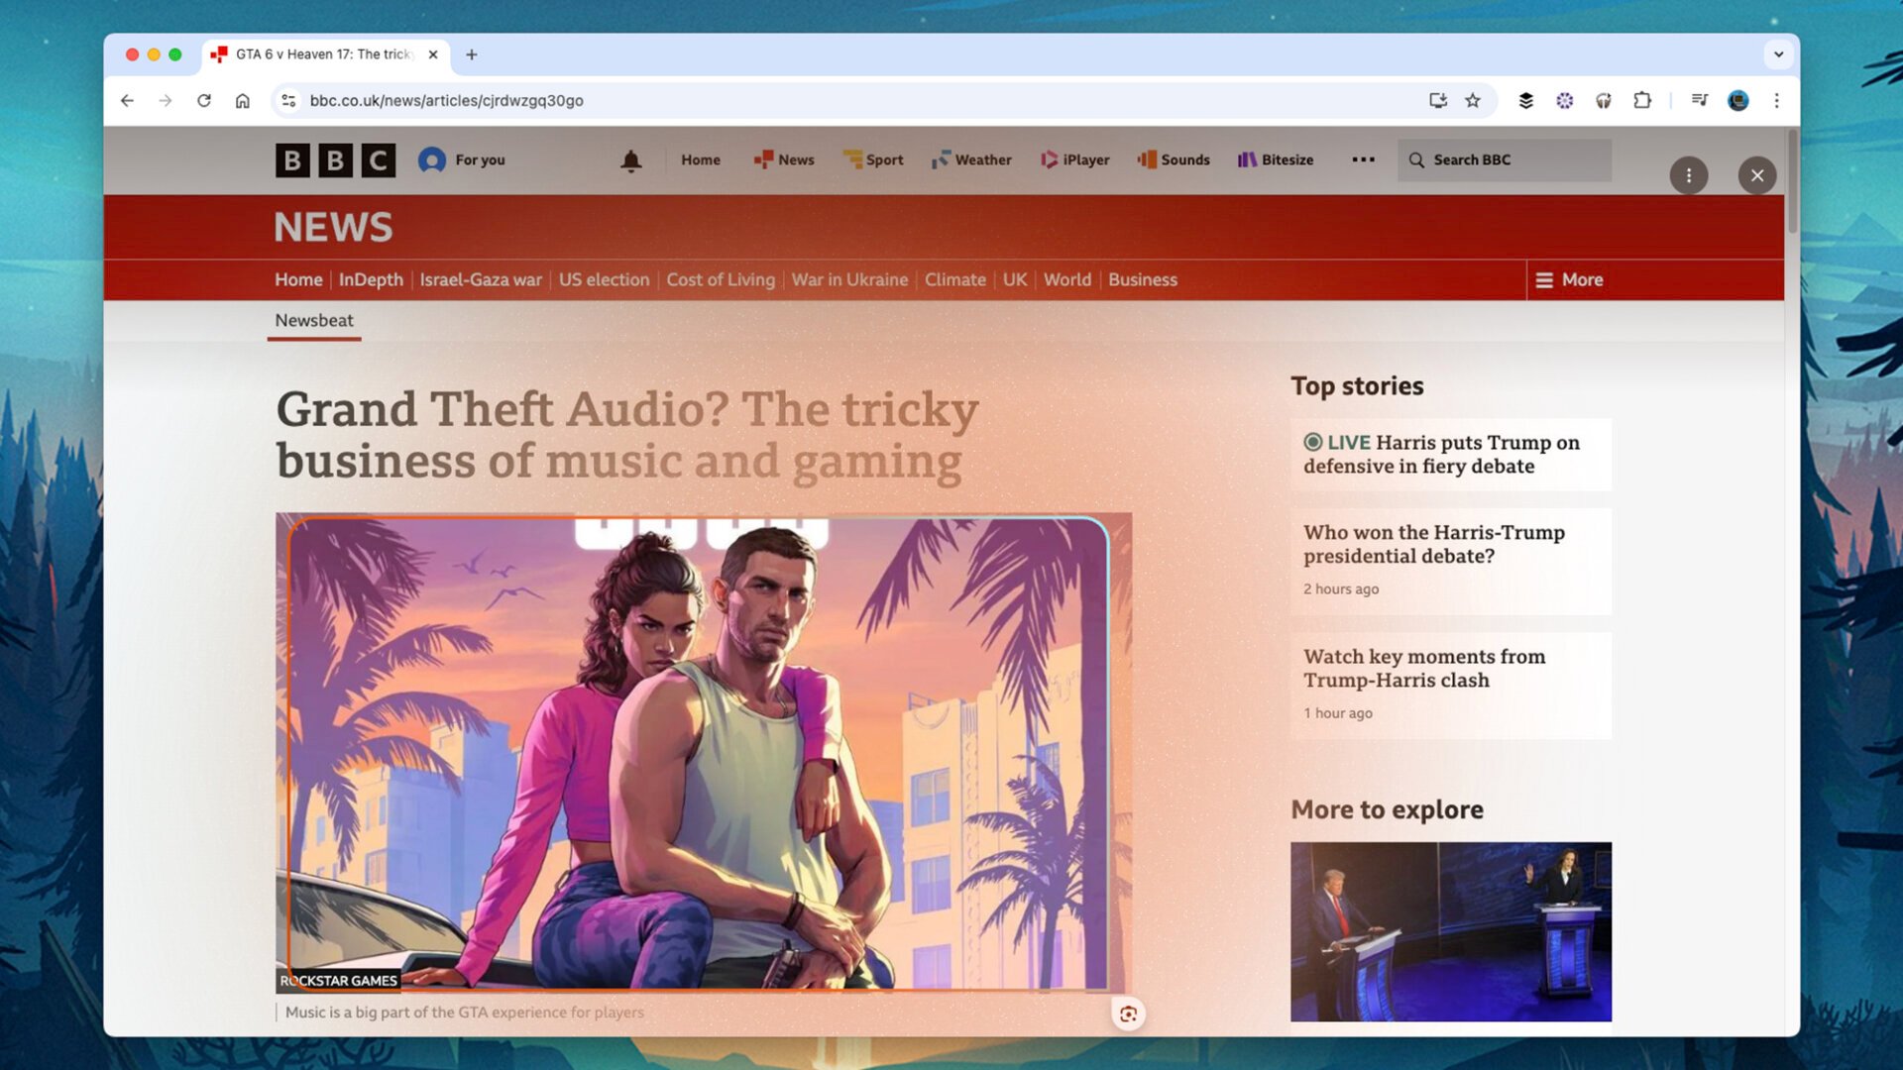Toggle browser tab pin or mute option
This screenshot has width=1903, height=1070.
[x=321, y=53]
